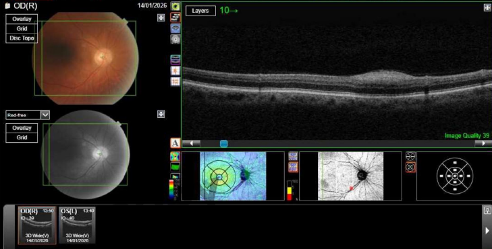This screenshot has height=249, width=492.
Task: Select the OD(R) 13:50 scan thumbnail
Action: pos(37,225)
